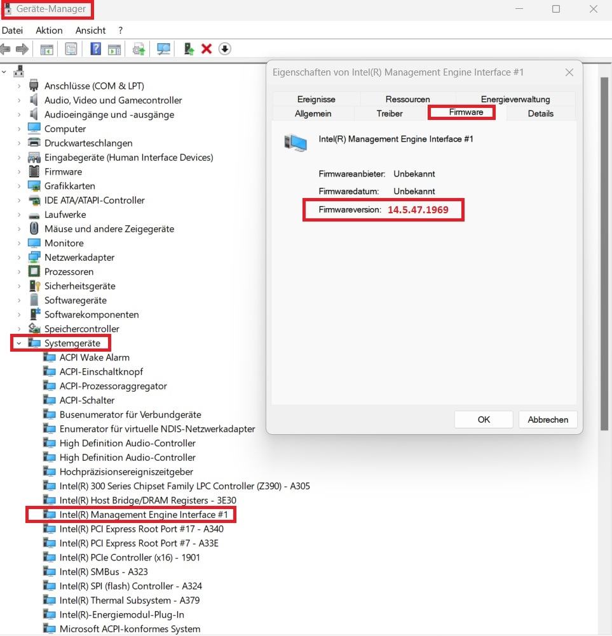Open the Aktion menu
The height and width of the screenshot is (636, 612).
pyautogui.click(x=49, y=30)
